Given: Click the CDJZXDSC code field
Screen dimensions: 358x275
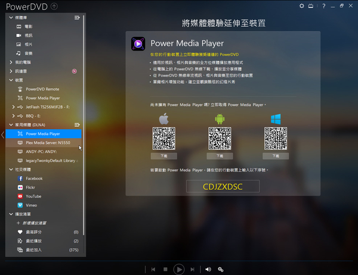Looking at the screenshot, I should point(223,186).
